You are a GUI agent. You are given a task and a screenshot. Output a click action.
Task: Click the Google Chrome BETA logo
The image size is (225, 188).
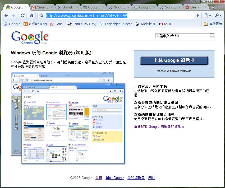[30, 37]
